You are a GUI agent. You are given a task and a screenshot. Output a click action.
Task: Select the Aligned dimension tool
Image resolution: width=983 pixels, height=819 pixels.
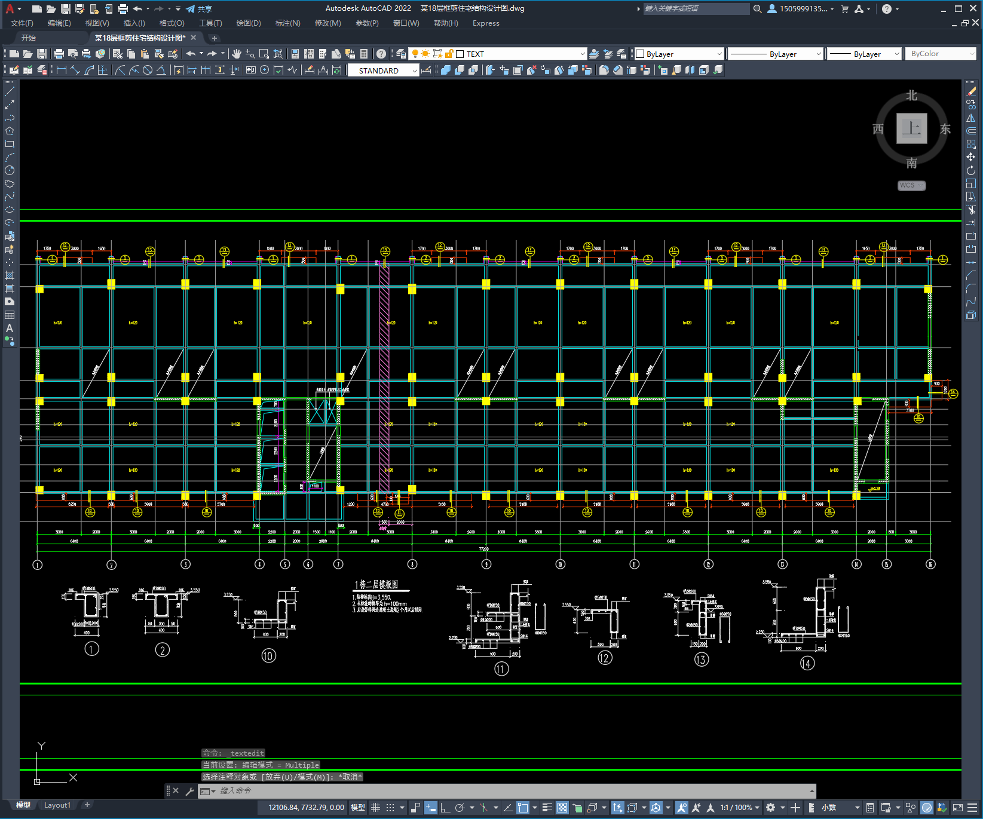(75, 70)
